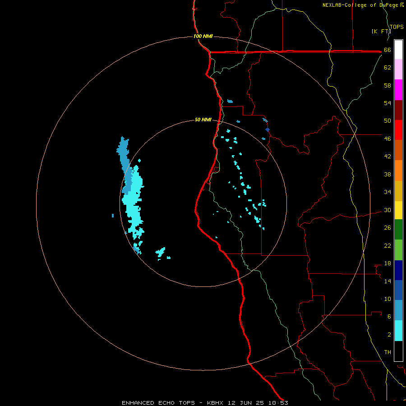The height and width of the screenshot is (406, 406).
Task: Click the bright red legend swatch
Action: pos(398,130)
